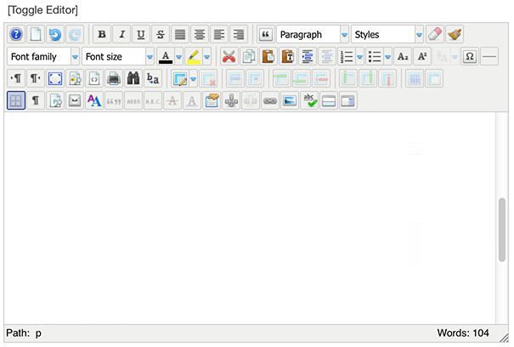This screenshot has height=347, width=514.
Task: Open the Paragraph format dropdown
Action: tap(313, 34)
